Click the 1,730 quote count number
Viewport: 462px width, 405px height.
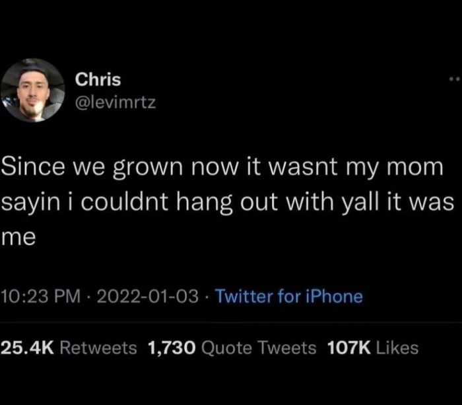coord(171,348)
